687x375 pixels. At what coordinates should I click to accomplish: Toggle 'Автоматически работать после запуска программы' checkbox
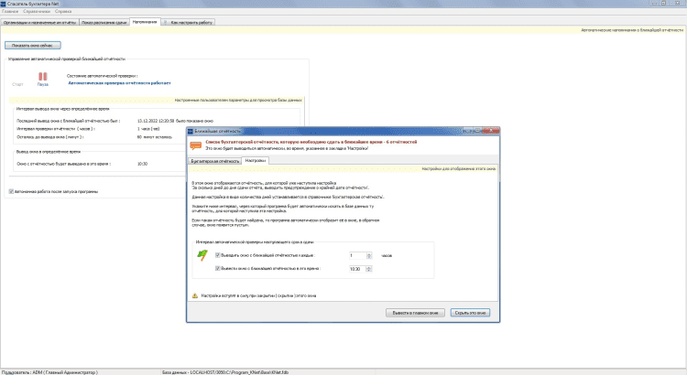coord(11,191)
